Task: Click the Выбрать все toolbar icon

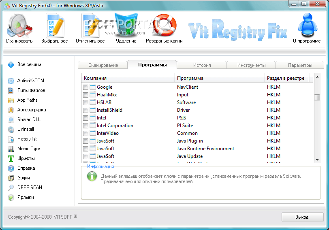Action: 55,25
